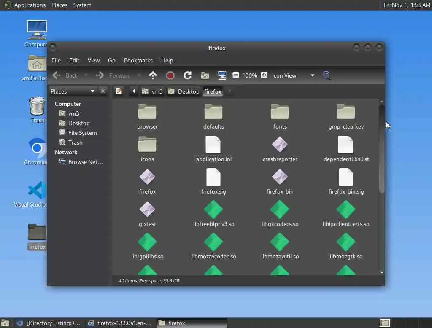Open Applications menu in top panel
The width and height of the screenshot is (432, 328).
point(25,5)
